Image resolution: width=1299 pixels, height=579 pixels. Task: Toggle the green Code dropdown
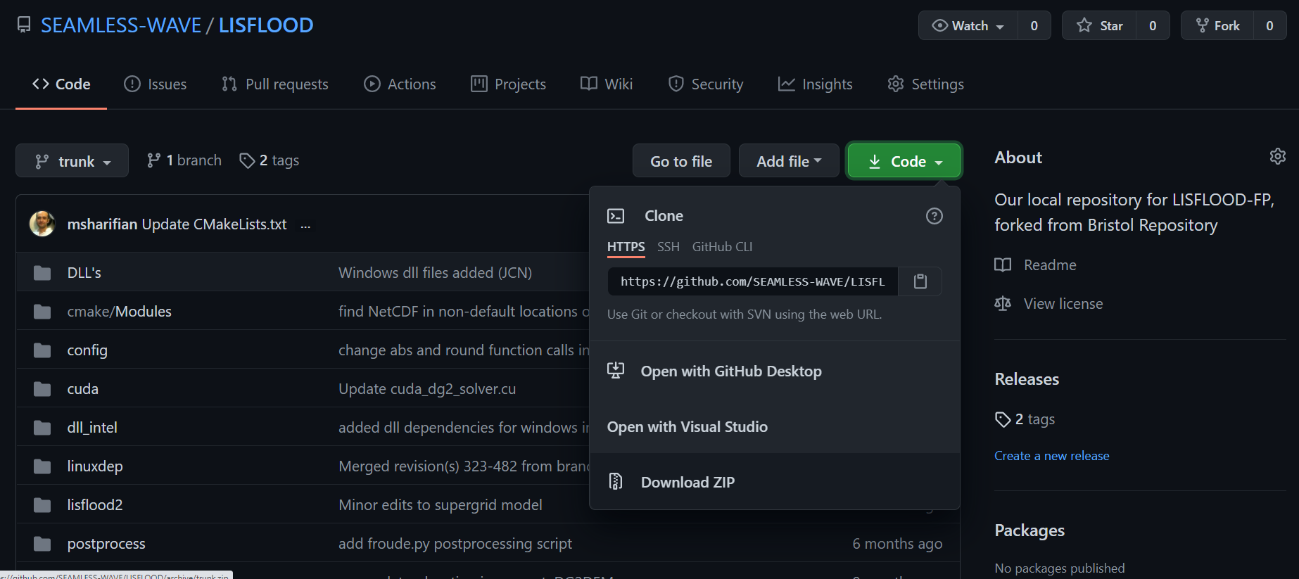pyautogui.click(x=904, y=160)
